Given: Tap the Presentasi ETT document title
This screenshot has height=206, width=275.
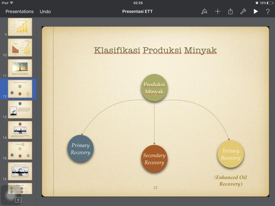Looking at the screenshot, I should [x=137, y=11].
